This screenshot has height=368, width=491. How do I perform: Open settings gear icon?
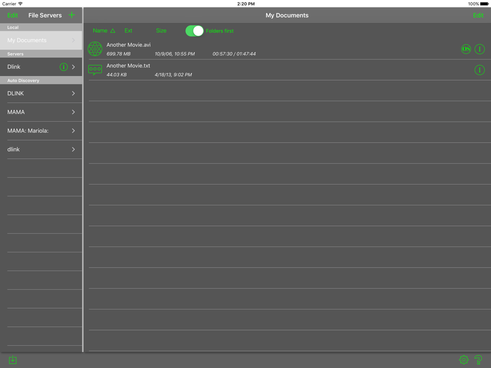pos(464,360)
